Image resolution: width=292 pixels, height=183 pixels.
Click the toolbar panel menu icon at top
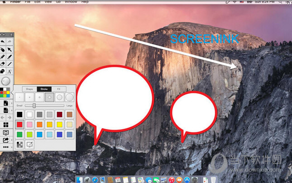pyautogui.click(x=11, y=35)
